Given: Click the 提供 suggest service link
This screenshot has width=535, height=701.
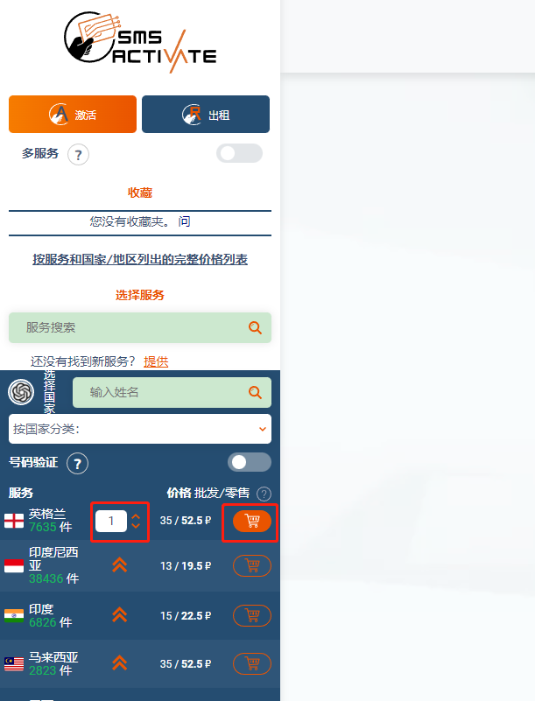Looking at the screenshot, I should (x=156, y=361).
